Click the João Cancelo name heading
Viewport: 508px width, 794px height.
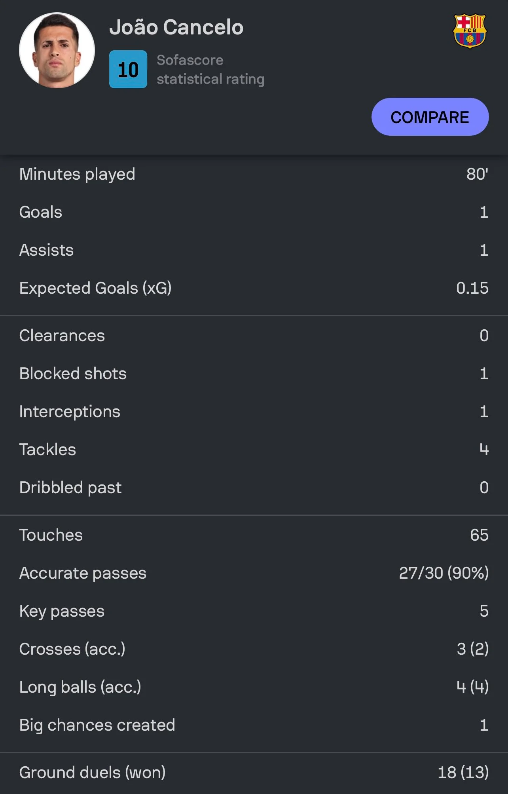pos(176,27)
